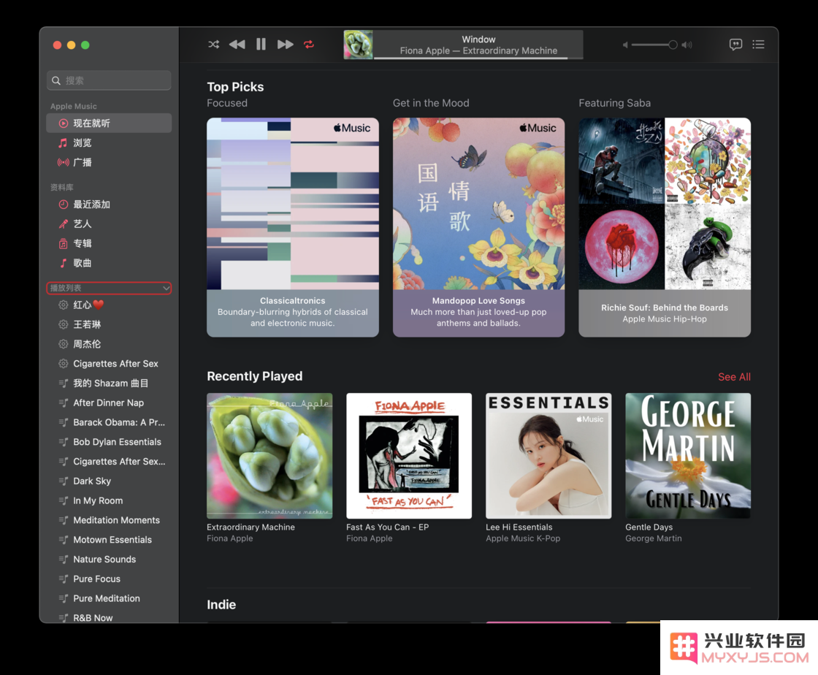
Task: Open the Pure Meditation playlist
Action: tap(109, 598)
